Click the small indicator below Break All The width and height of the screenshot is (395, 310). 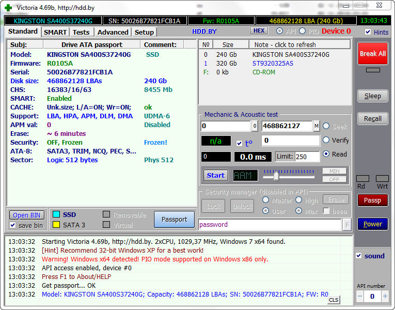pyautogui.click(x=373, y=70)
